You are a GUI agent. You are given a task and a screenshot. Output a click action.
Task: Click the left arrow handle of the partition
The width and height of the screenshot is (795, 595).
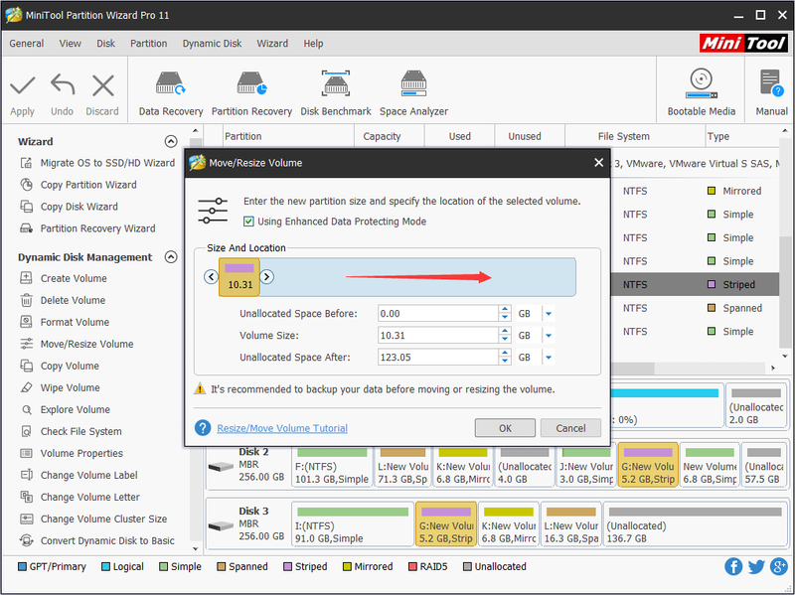point(211,277)
